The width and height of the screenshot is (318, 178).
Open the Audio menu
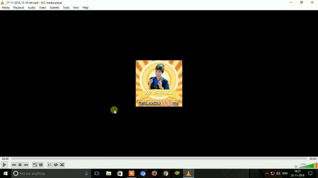[31, 8]
